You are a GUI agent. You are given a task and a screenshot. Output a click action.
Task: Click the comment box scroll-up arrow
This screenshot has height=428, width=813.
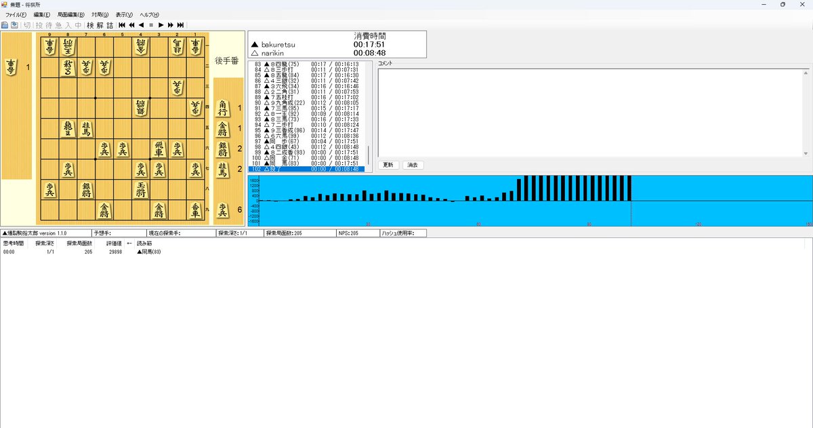[x=806, y=72]
